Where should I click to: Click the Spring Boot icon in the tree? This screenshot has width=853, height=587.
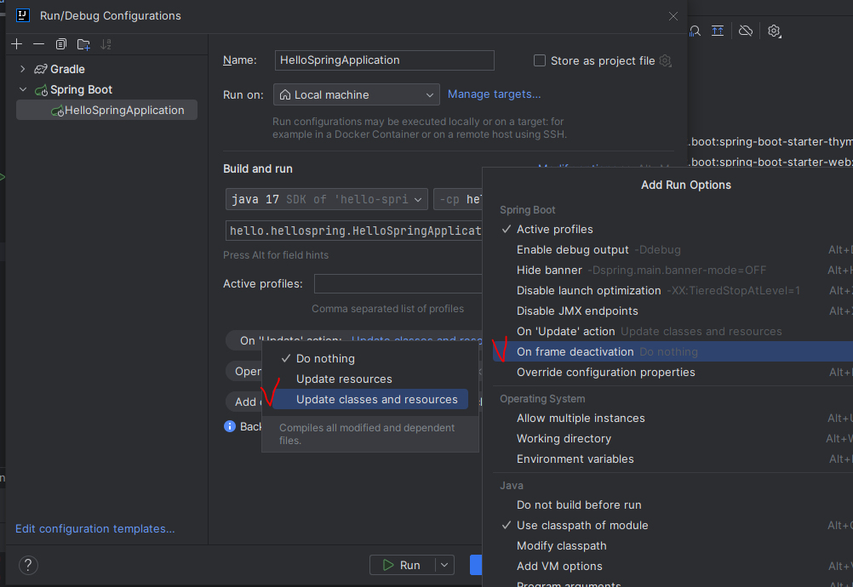coord(42,90)
